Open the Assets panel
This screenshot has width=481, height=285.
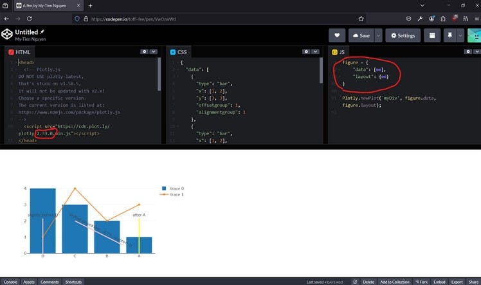click(x=29, y=282)
